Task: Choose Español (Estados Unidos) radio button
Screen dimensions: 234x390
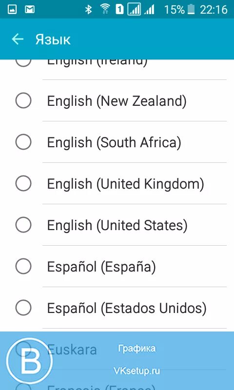Action: coord(23,308)
